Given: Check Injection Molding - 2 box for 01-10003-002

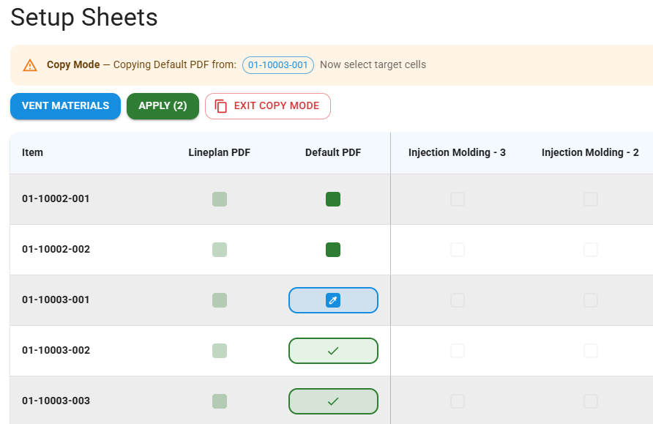Looking at the screenshot, I should (591, 351).
